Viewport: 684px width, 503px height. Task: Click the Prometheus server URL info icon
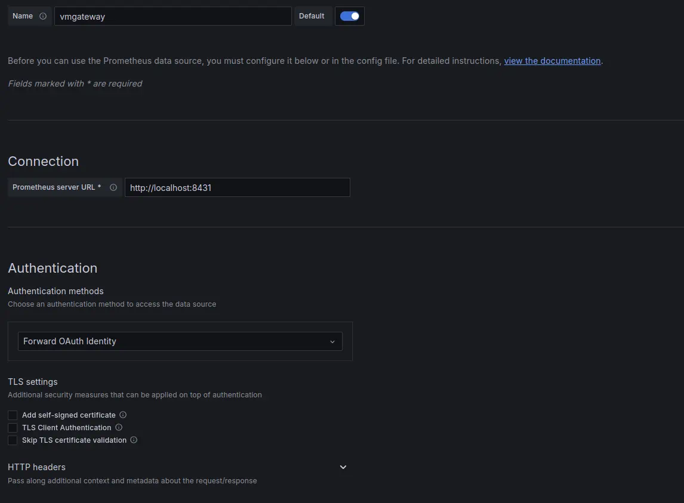(113, 187)
